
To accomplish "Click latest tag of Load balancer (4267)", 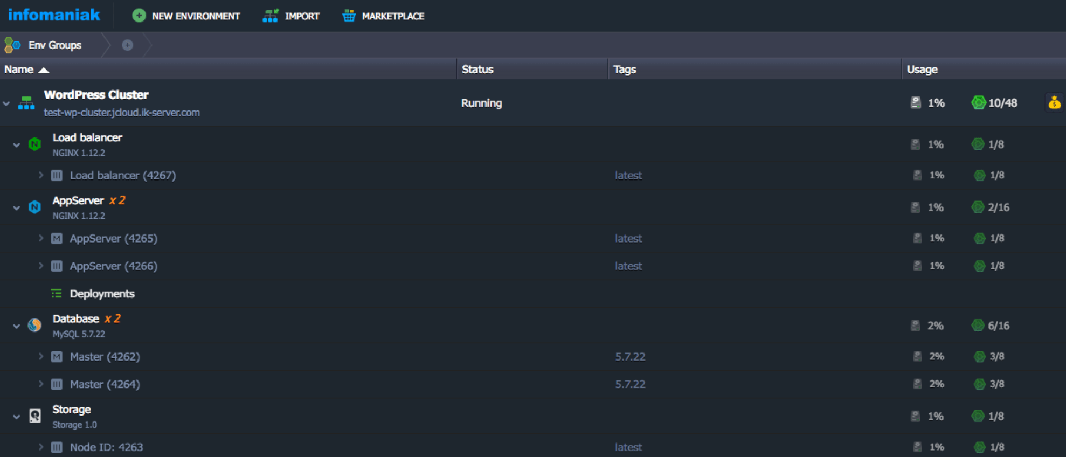I will pos(628,175).
